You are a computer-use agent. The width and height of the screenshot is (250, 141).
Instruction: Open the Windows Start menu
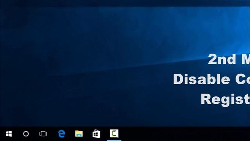pos(9,134)
